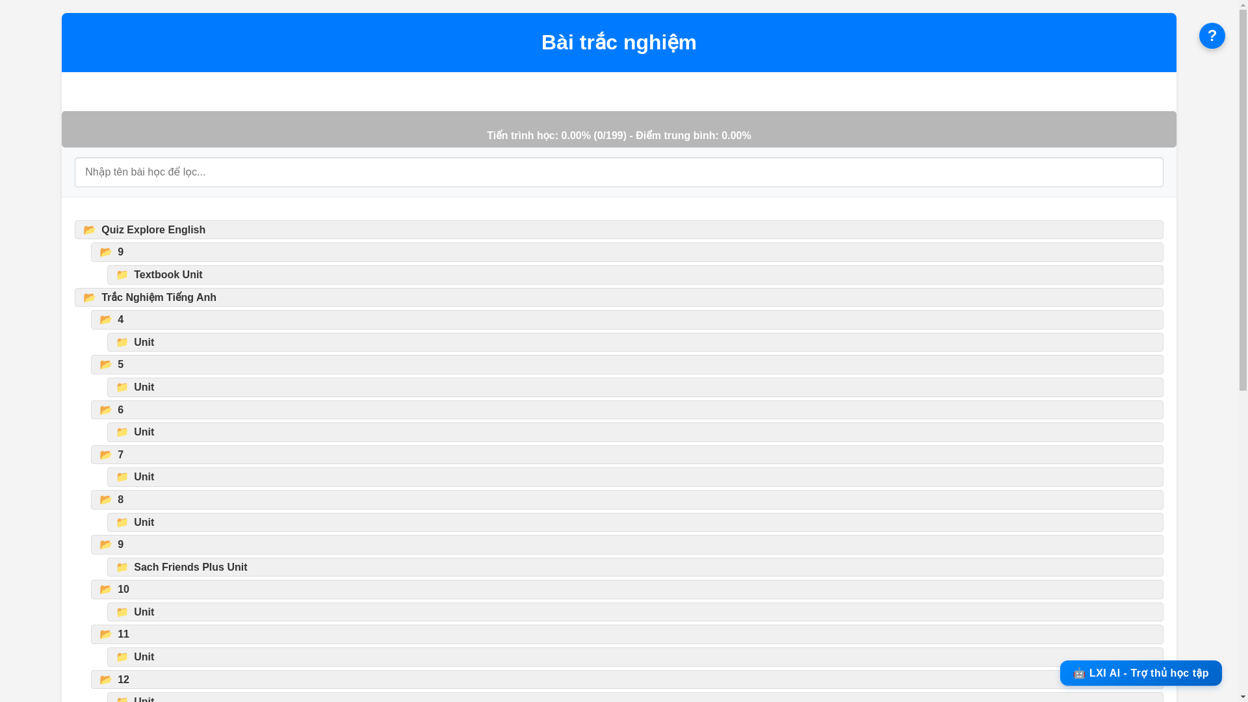Collapse the grade 12 folder
Image resolution: width=1248 pixels, height=702 pixels.
[627, 680]
